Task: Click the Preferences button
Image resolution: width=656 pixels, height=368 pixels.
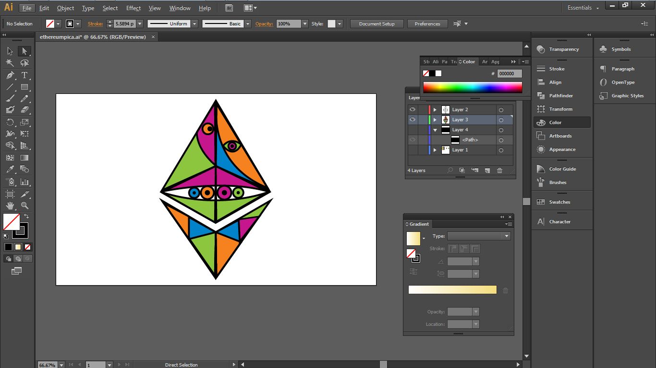Action: pos(427,24)
